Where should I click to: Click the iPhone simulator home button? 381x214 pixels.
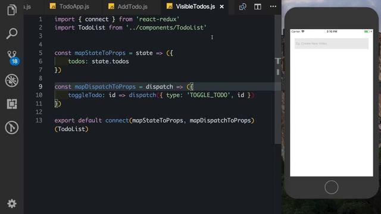coord(331,187)
